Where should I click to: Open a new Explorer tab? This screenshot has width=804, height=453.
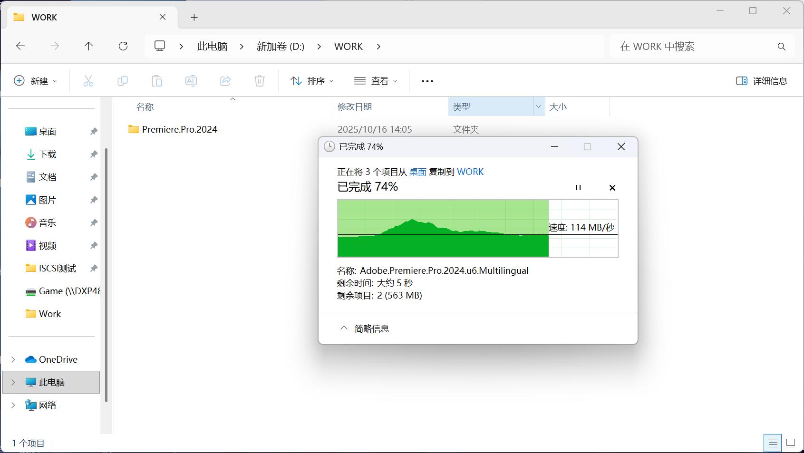point(194,18)
